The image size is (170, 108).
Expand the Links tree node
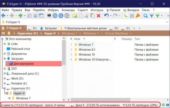(x=5, y=44)
